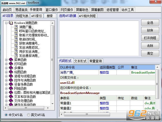Select the 中文API名 radio button
The width and height of the screenshot is (162, 122).
6,115
